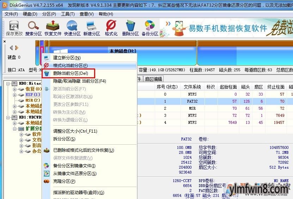293x199 pixels.
Task: Go to the next disk with orange arrow
Action: coord(16,48)
